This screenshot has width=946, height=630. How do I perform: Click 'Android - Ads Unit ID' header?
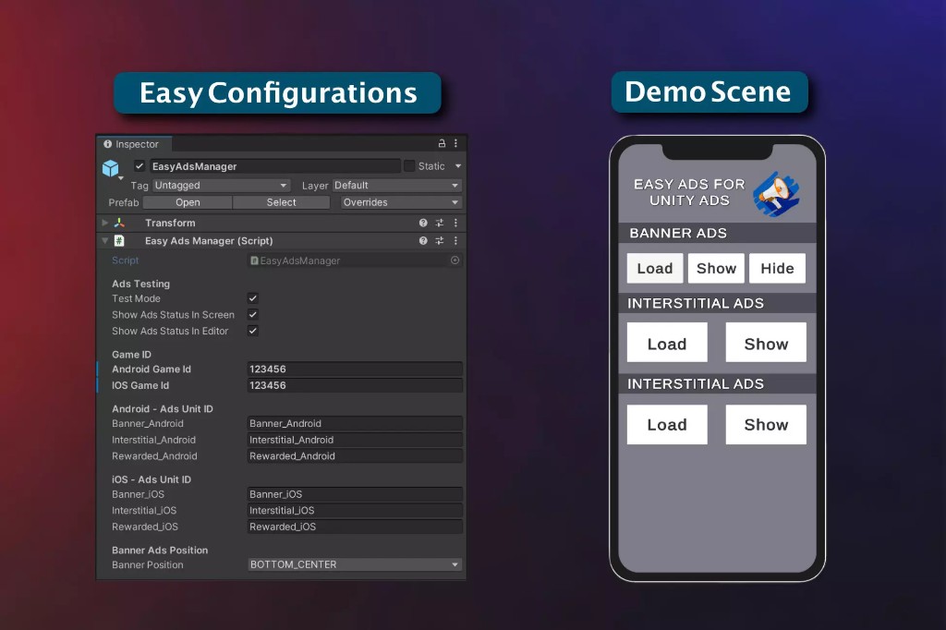(x=163, y=408)
